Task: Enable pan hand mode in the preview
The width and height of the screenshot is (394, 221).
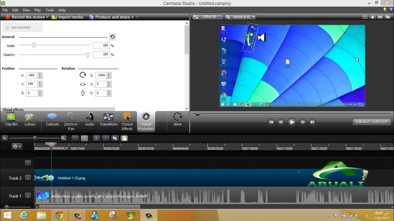Action: coord(372,17)
